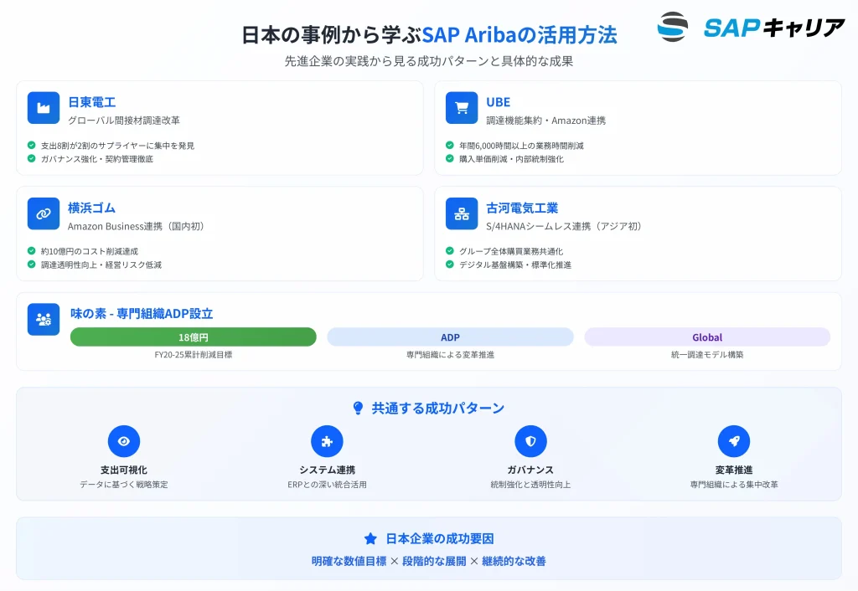The height and width of the screenshot is (591, 858).
Task: Click the green 18億円 progress bar
Action: tap(194, 337)
